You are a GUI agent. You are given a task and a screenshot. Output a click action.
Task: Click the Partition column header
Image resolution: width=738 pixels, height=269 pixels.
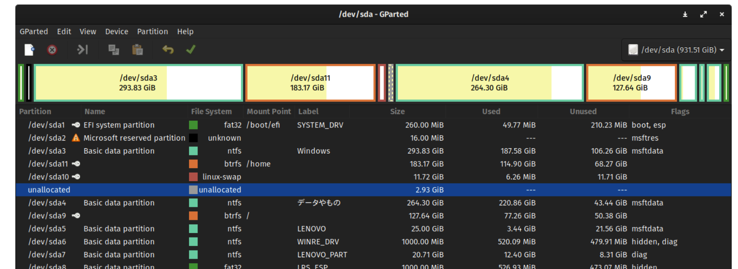coord(35,111)
